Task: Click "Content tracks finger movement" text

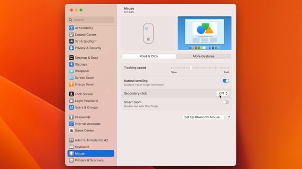Action: click(x=144, y=84)
